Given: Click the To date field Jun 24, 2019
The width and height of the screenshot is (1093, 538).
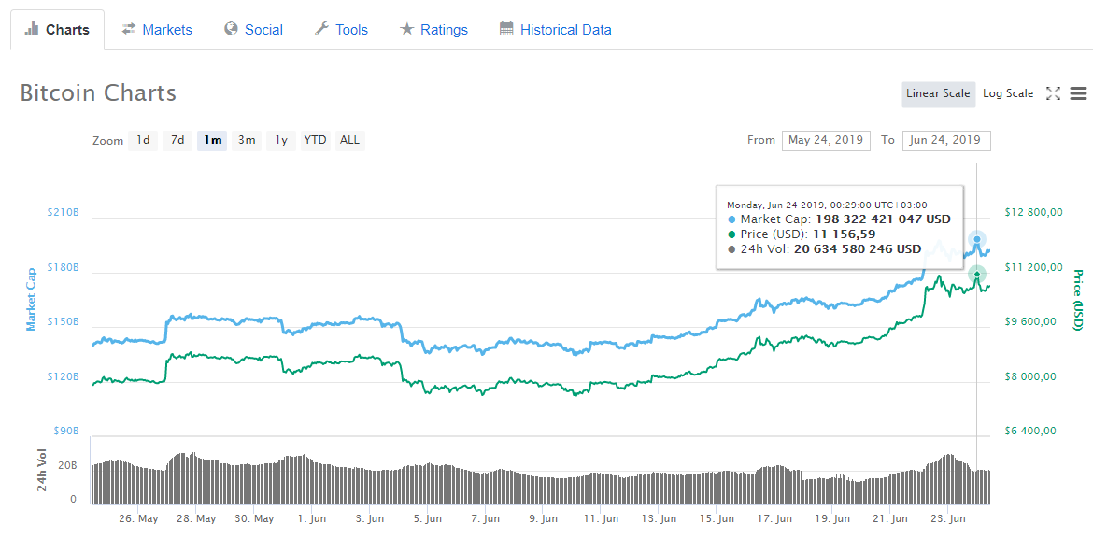Looking at the screenshot, I should [946, 140].
